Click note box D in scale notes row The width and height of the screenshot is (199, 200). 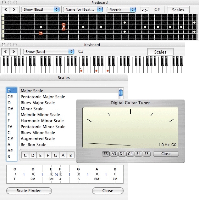pyautogui.click(x=33, y=155)
